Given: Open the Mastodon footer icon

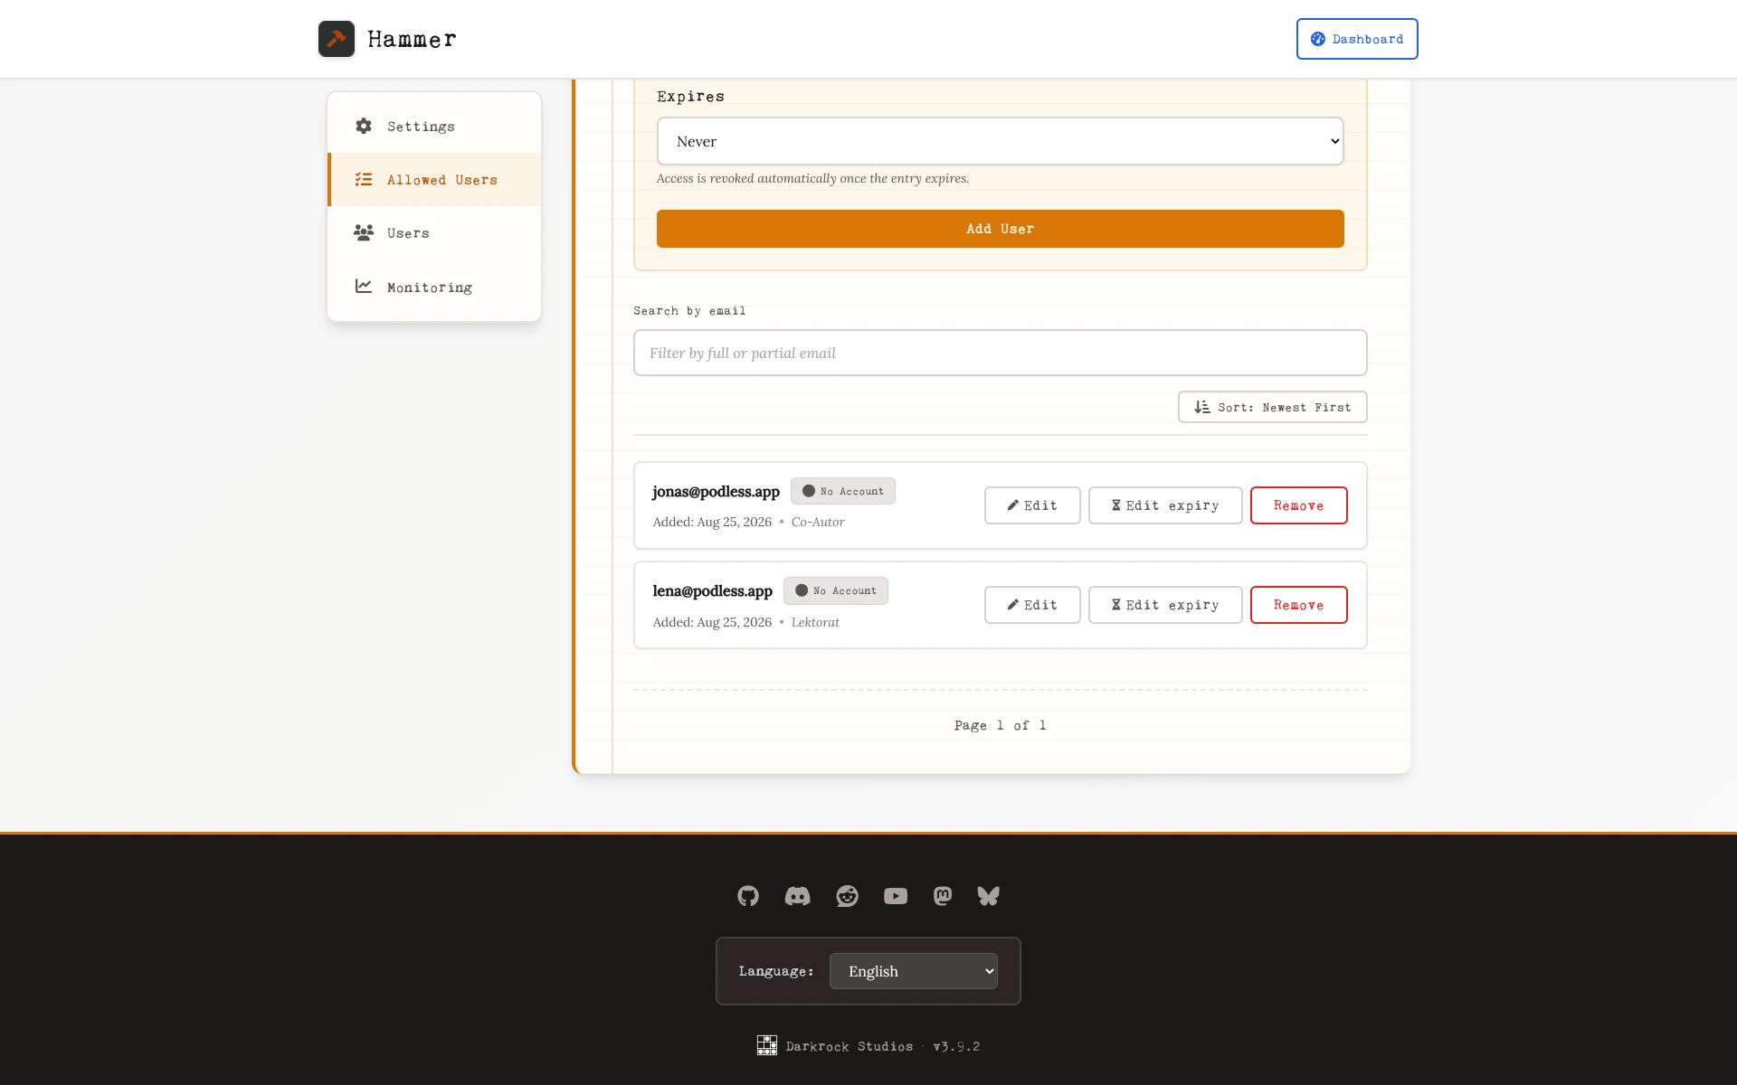Looking at the screenshot, I should [943, 896].
